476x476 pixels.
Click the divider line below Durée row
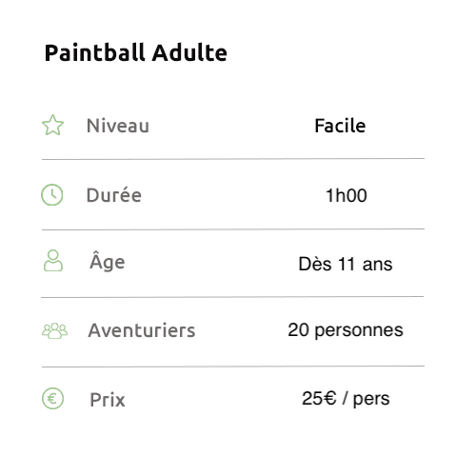(x=233, y=229)
